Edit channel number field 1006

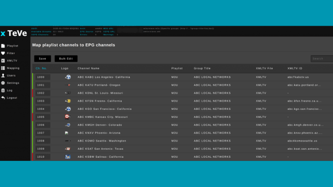tap(43, 125)
